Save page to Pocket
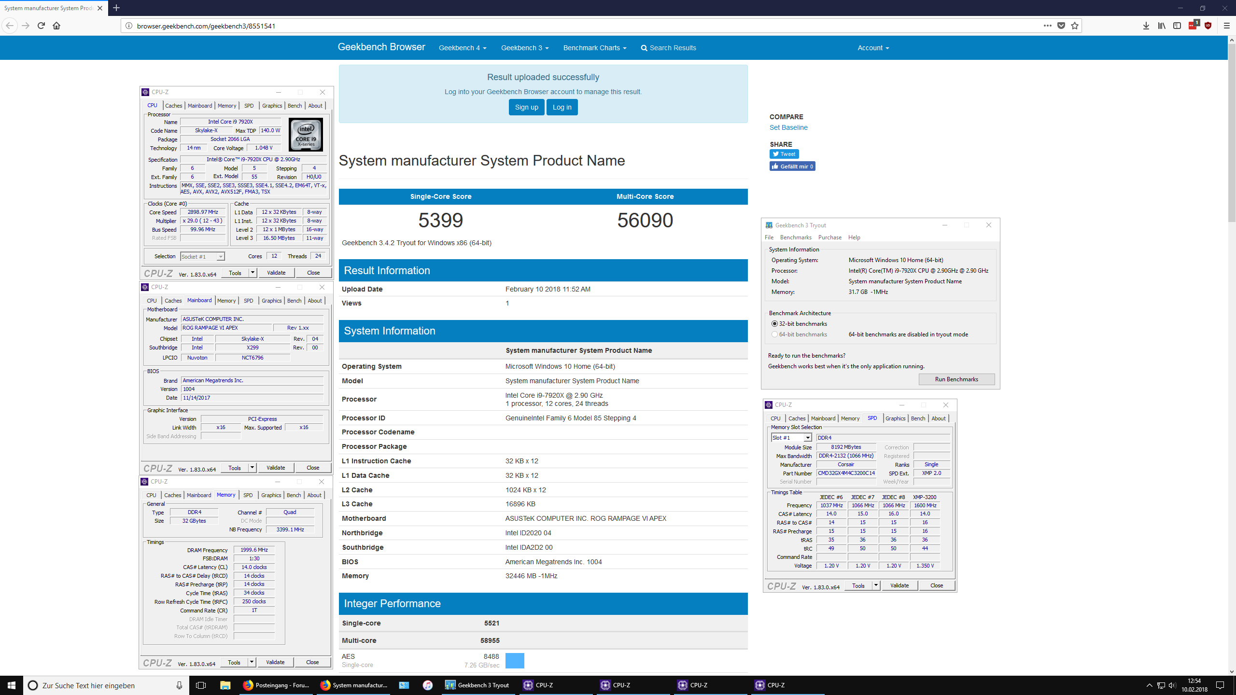Viewport: 1236px width, 695px height. tap(1061, 26)
